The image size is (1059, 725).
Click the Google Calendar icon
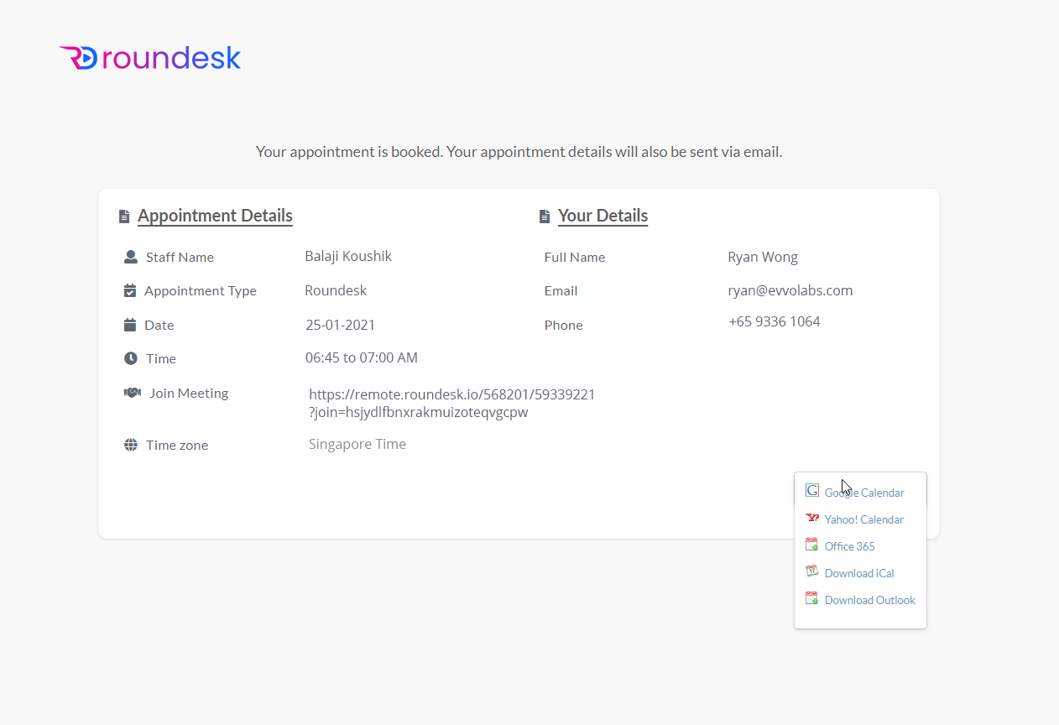[811, 490]
